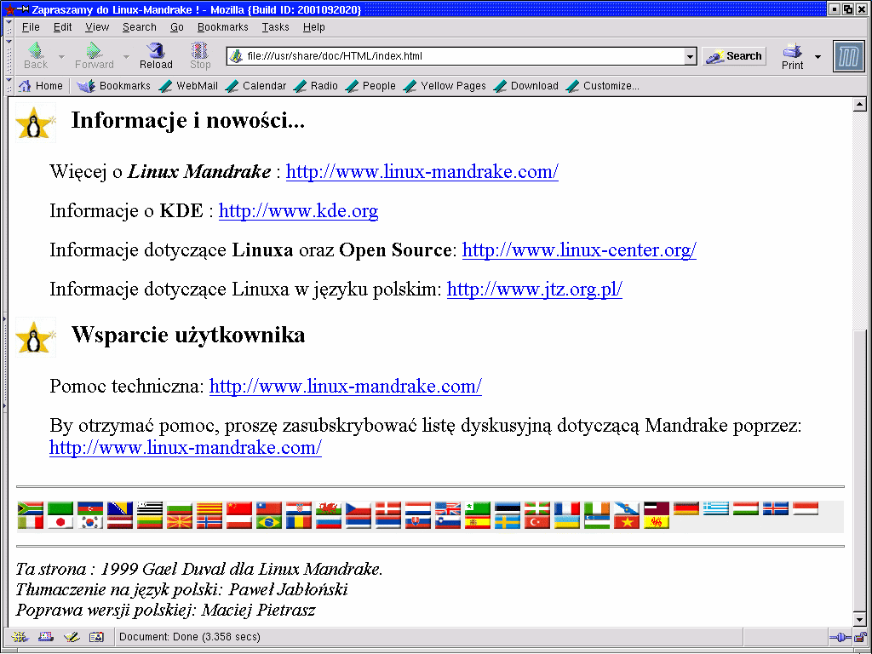Print the page using the Print icon

[x=792, y=56]
